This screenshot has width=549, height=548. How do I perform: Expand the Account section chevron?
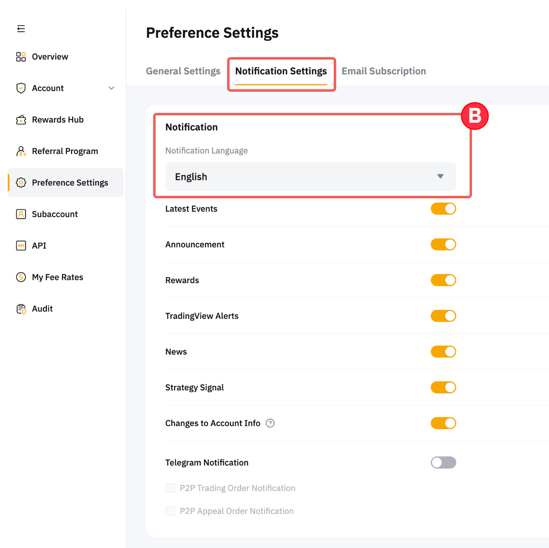coord(112,88)
